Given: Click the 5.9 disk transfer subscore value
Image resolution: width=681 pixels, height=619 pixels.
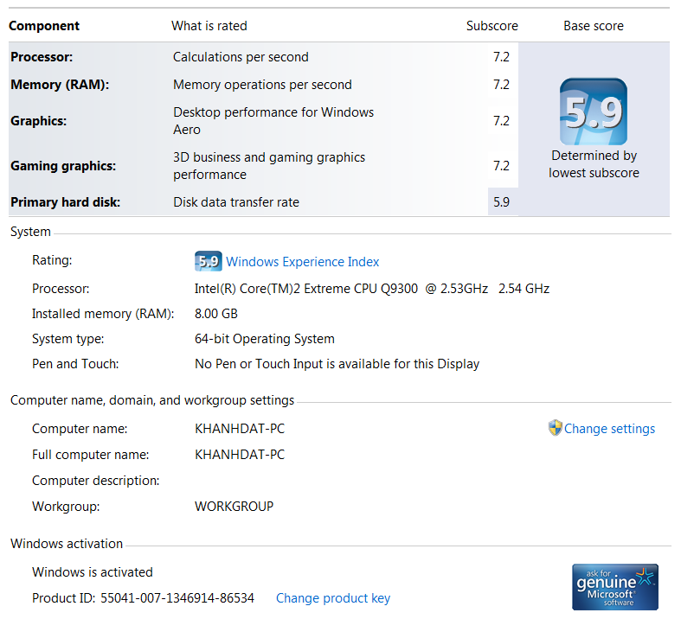Looking at the screenshot, I should click(501, 202).
